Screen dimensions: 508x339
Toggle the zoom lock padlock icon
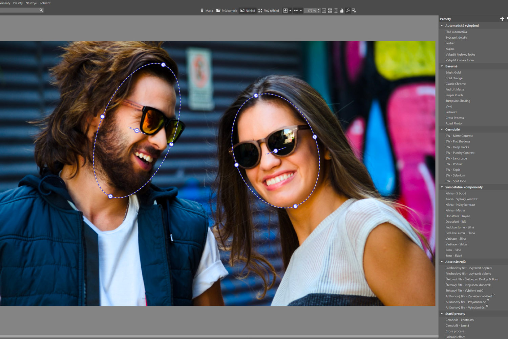[342, 11]
